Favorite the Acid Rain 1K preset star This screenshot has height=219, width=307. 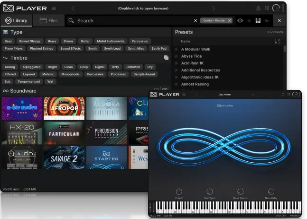[176, 63]
